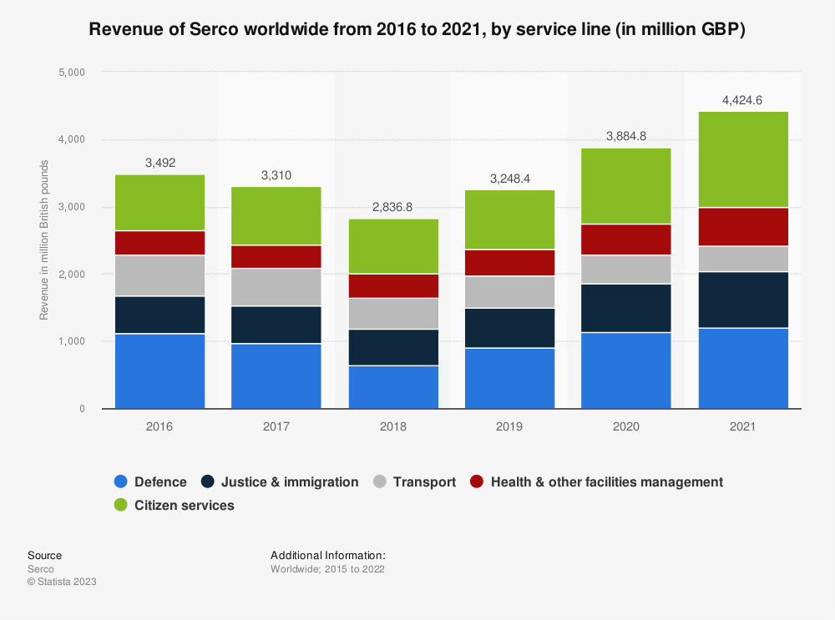Click the 2016 Defence blue bar segment
This screenshot has height=620, width=835.
[x=160, y=371]
